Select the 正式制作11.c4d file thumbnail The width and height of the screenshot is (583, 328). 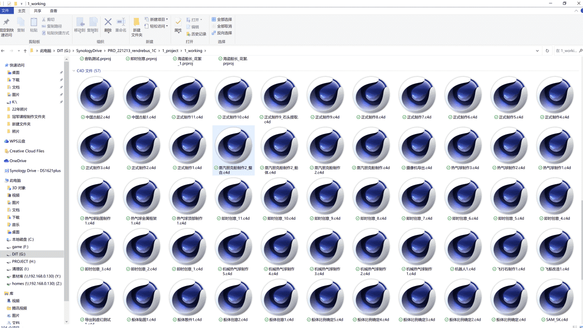coord(187,94)
